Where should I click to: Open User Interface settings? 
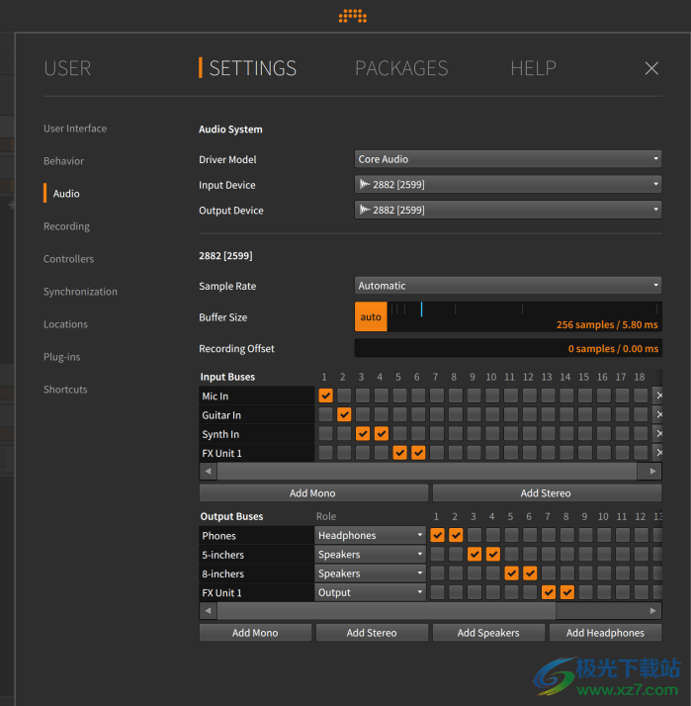[x=75, y=129]
